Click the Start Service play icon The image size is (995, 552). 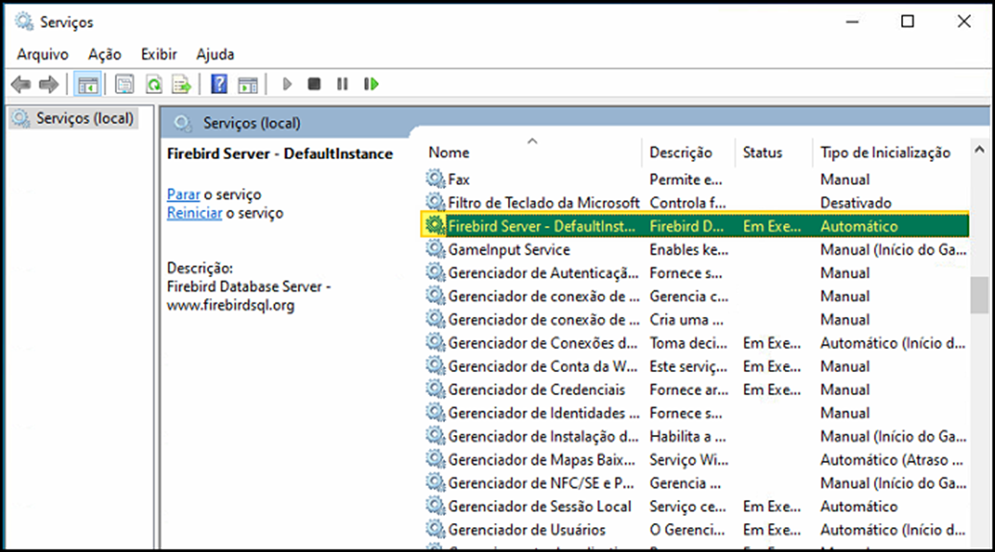287,83
